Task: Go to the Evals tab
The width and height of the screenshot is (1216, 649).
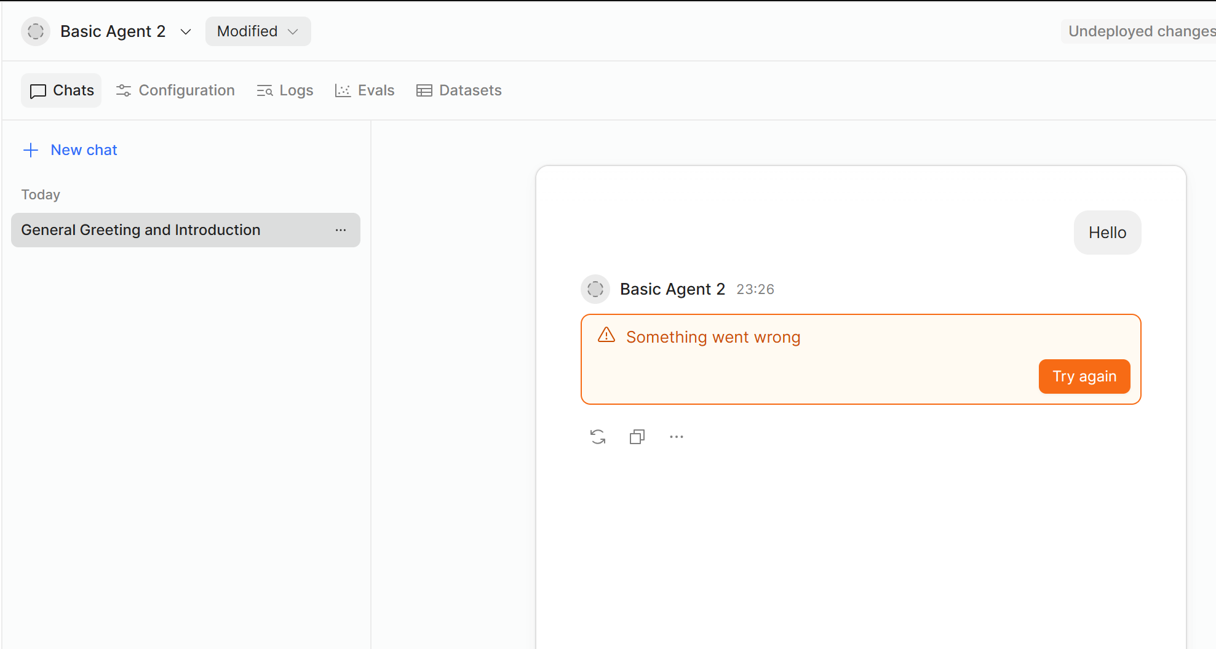Action: click(365, 90)
